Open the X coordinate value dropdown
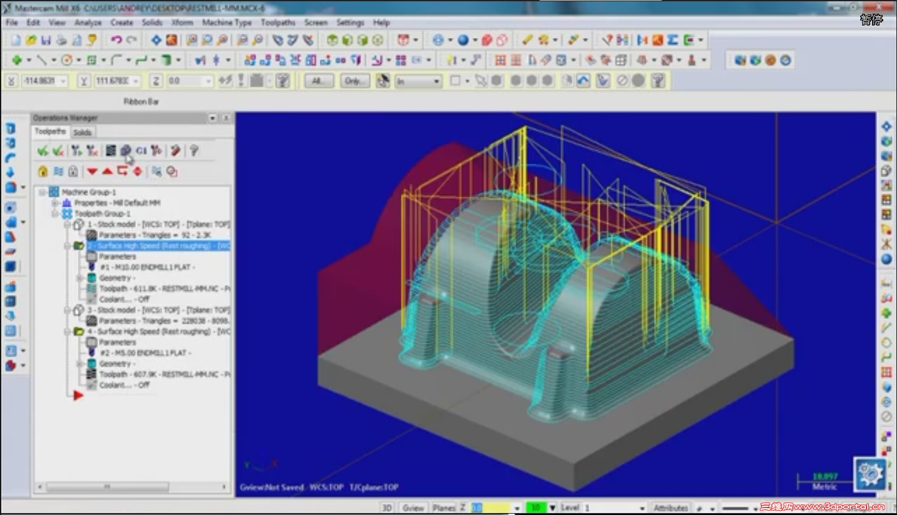 63,81
